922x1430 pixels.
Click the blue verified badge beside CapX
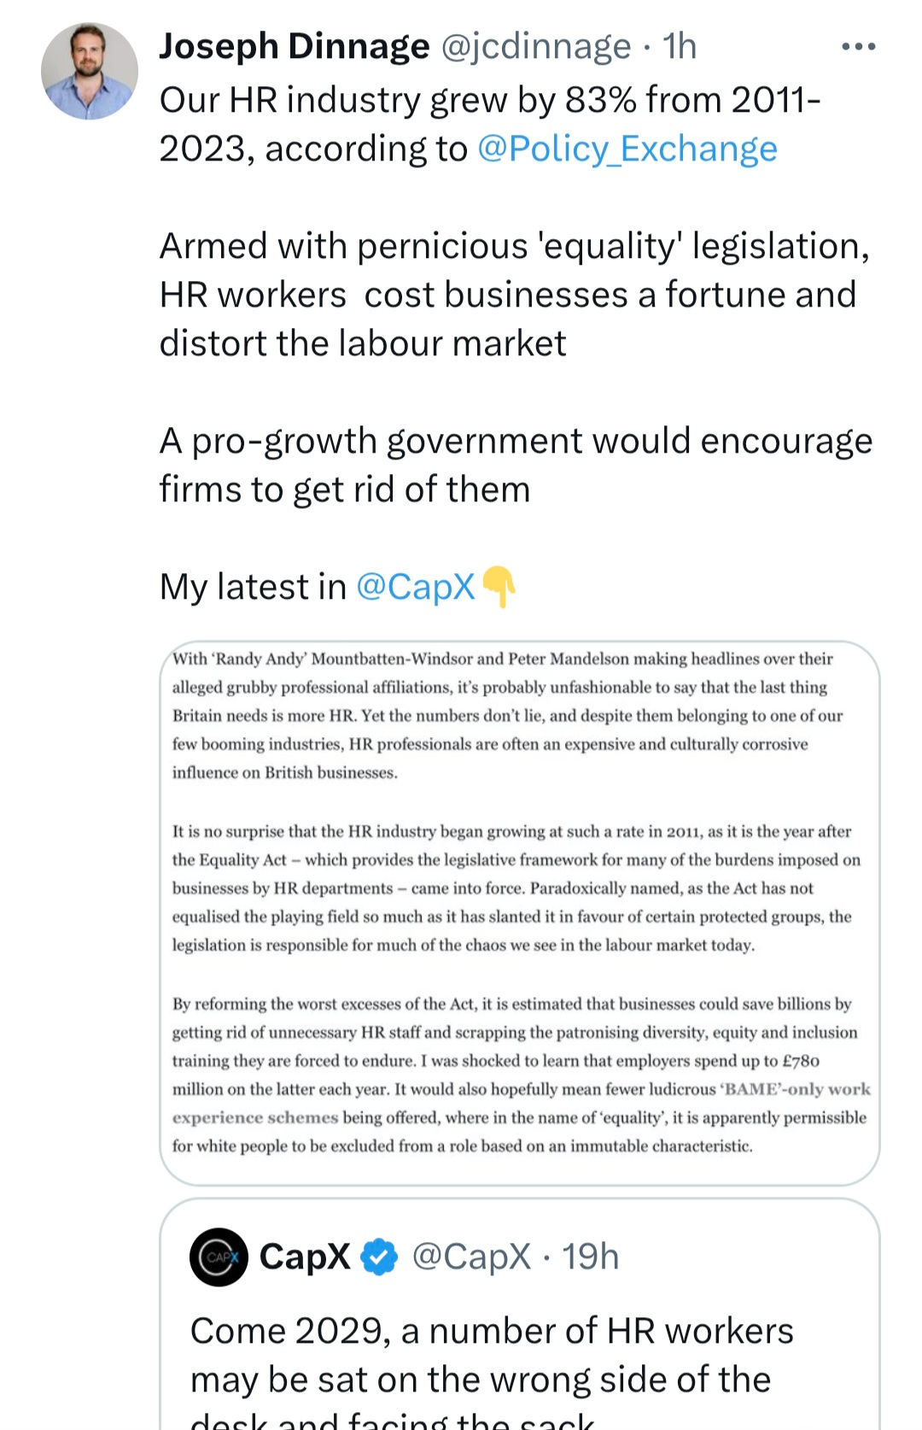380,1257
